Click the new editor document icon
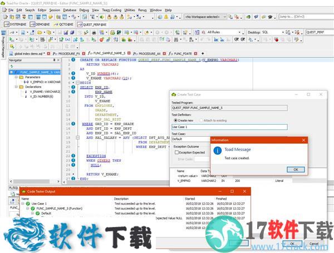Viewport: 334px width, 253px height. (6, 17)
